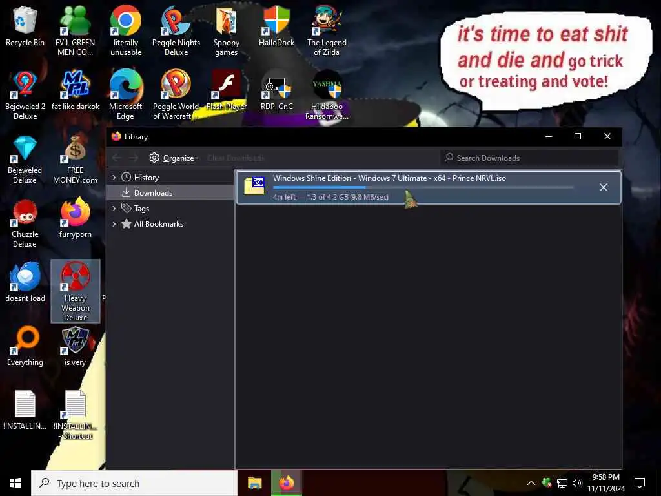Switch to Firefox on the taskbar

pyautogui.click(x=286, y=483)
